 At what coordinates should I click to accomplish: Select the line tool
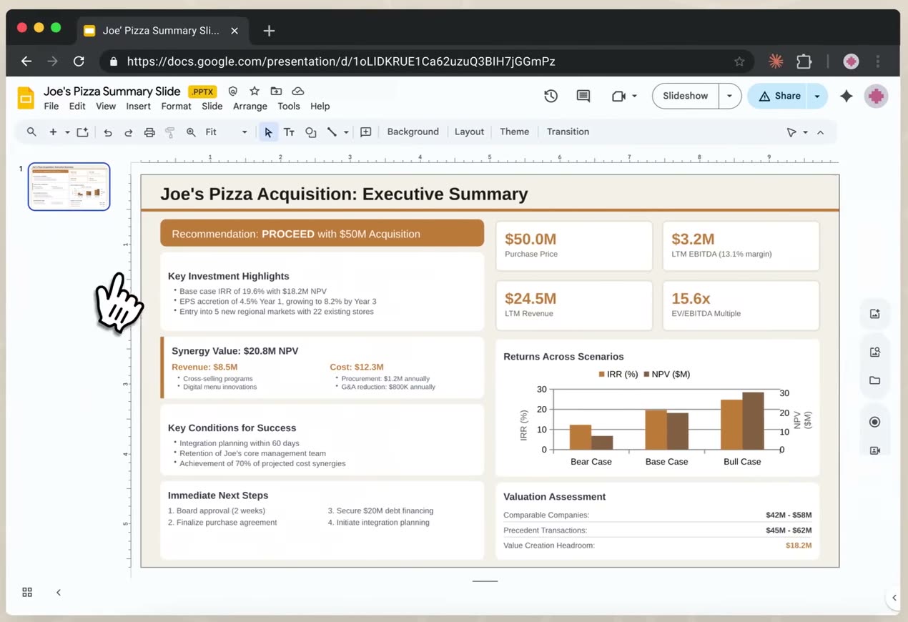point(332,132)
